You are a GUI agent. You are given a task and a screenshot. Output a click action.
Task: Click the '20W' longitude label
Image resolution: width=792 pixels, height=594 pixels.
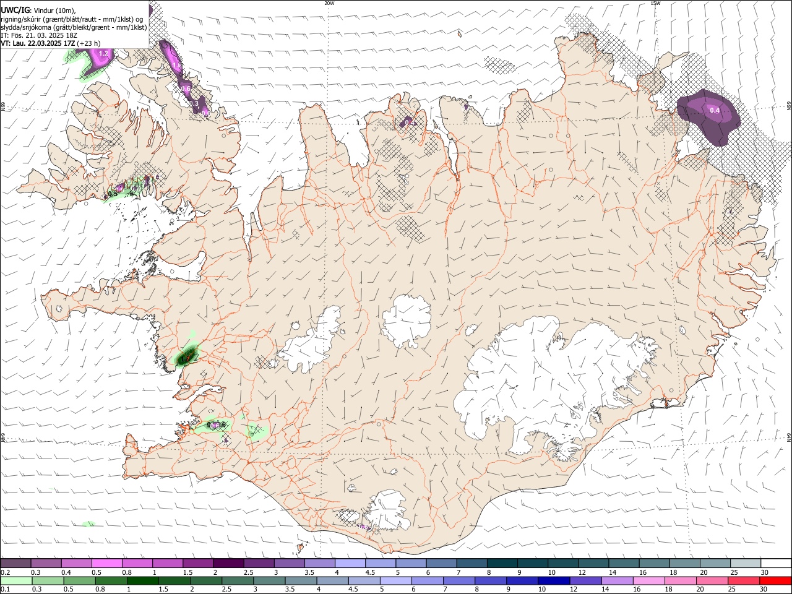[329, 3]
